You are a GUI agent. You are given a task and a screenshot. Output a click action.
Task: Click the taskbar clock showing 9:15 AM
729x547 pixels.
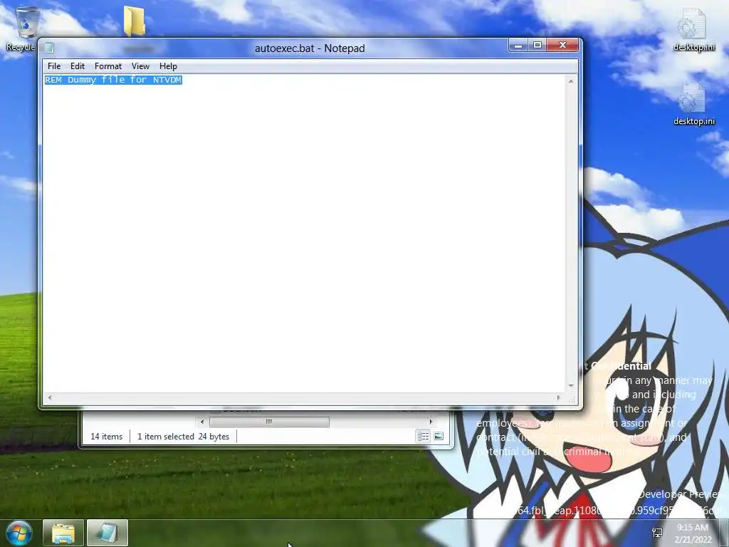pos(693,533)
